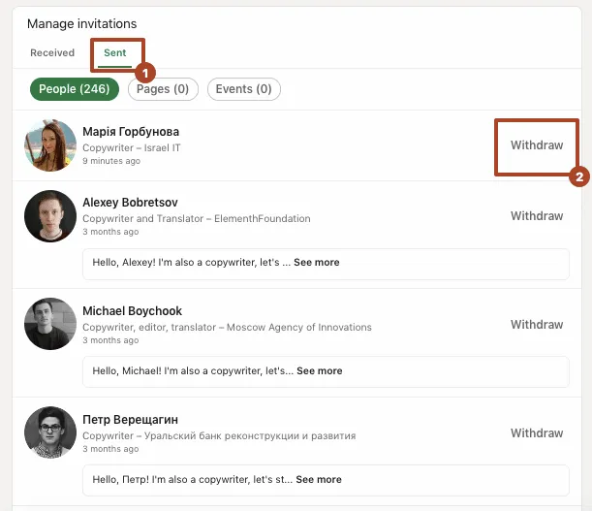Withdraw invitation to Петр Верещагин
592x511 pixels.
point(537,432)
